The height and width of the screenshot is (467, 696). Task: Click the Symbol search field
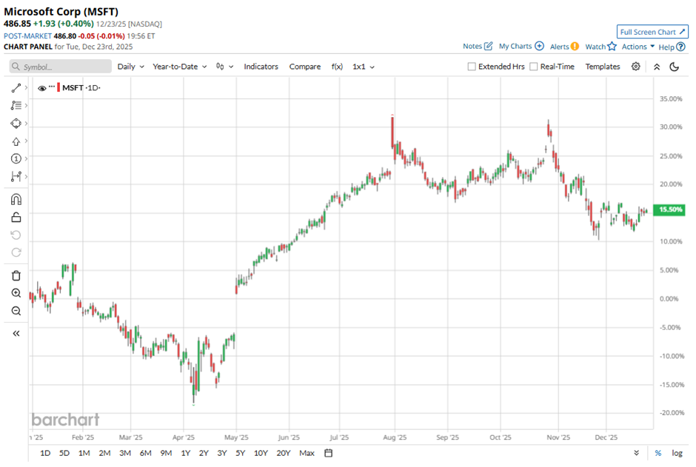[61, 67]
